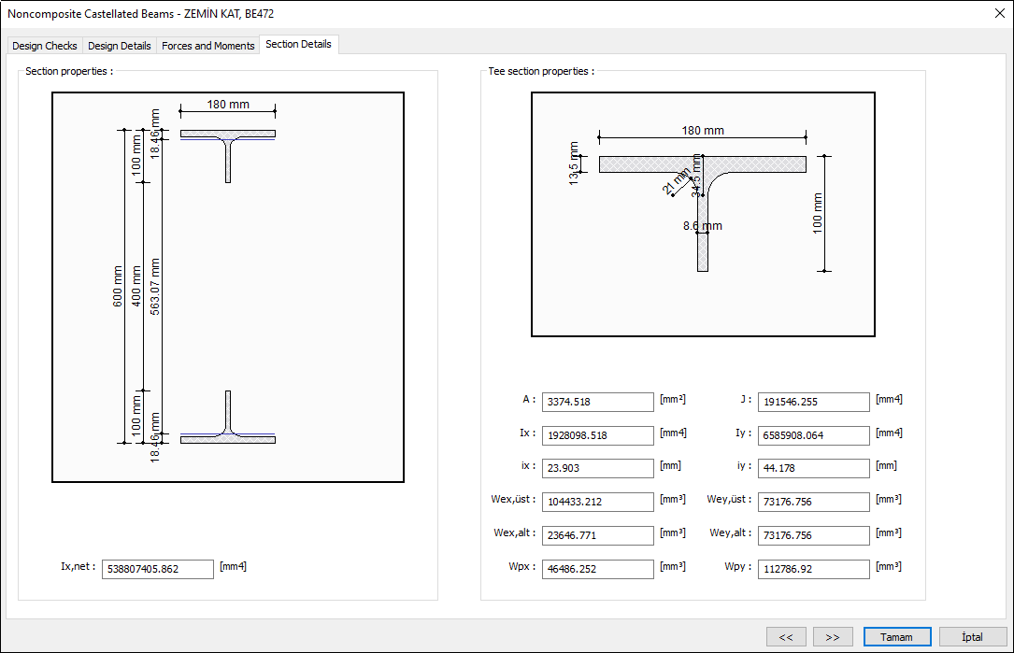Screen dimensions: 1014x653
Task: Go to previous beam using << button
Action: [x=786, y=636]
